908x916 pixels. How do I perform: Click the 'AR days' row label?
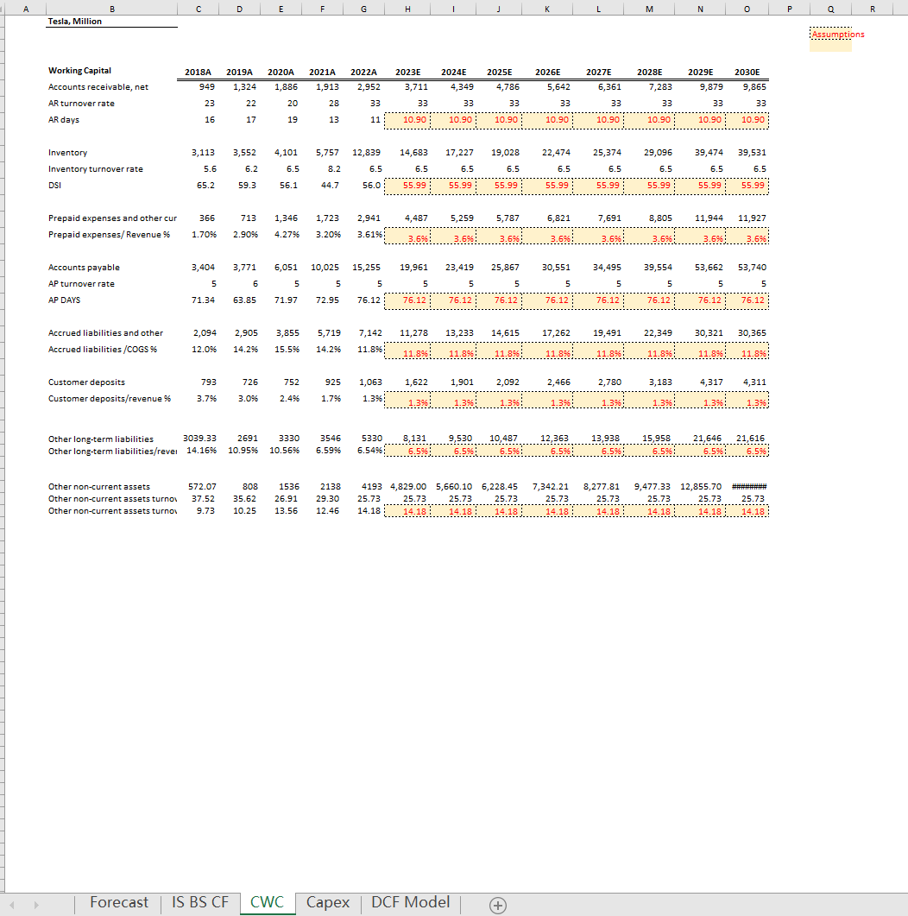tap(64, 120)
